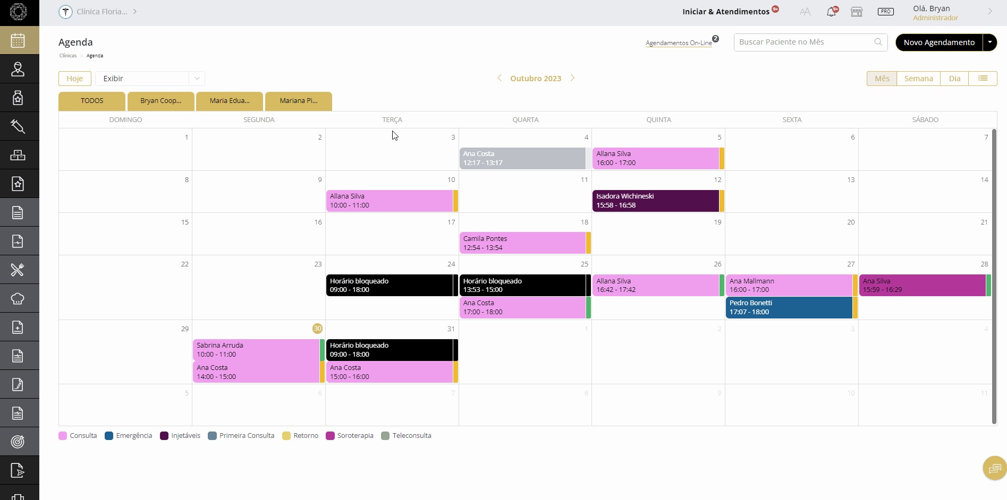The image size is (1007, 500).
Task: Switch calendar to Dia view
Action: (954, 79)
